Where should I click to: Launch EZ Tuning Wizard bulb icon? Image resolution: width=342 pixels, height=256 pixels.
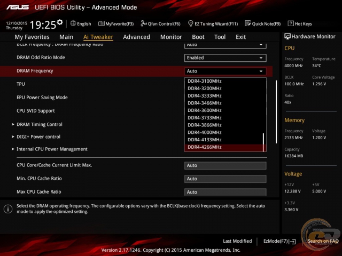point(190,23)
